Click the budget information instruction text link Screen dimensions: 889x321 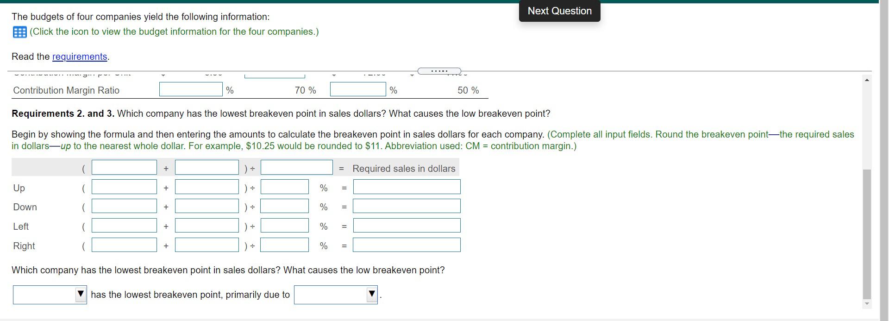[174, 31]
